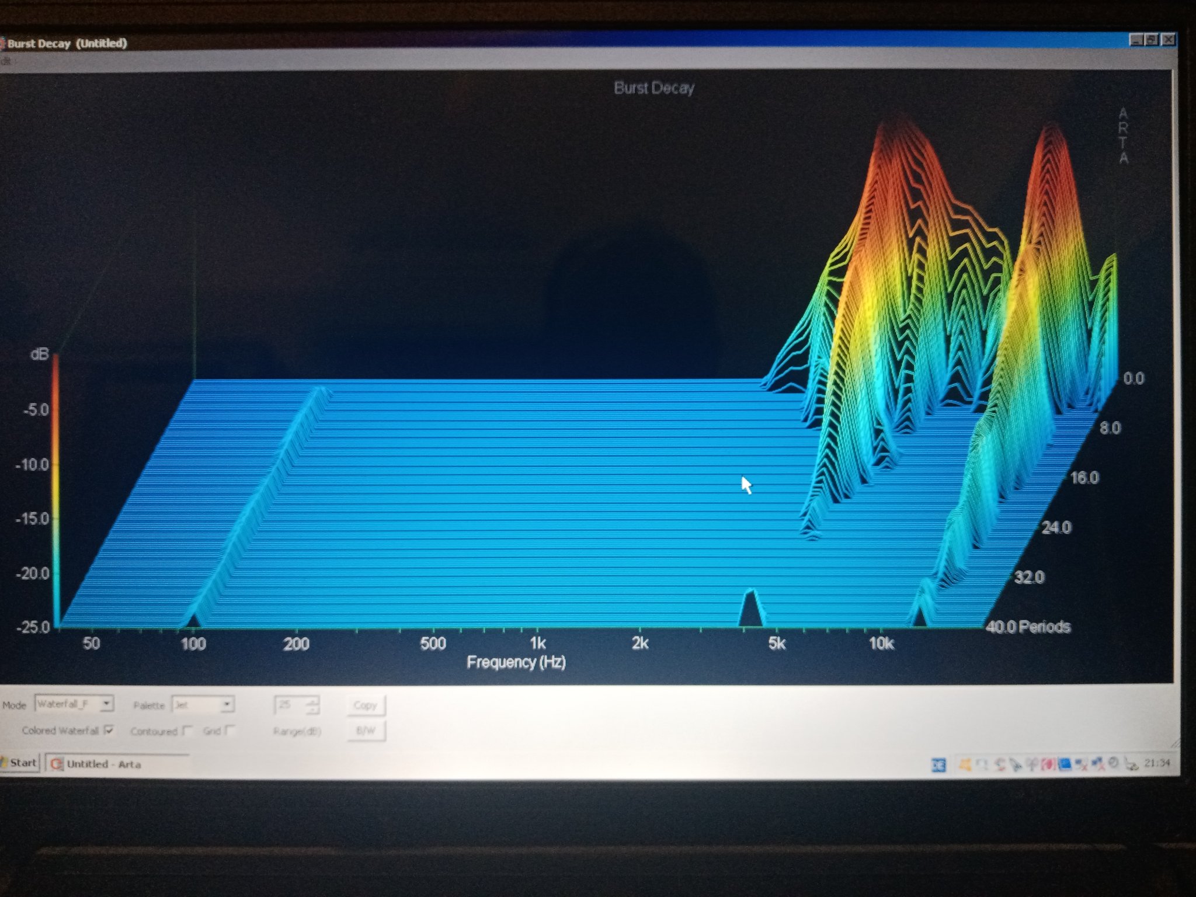Click the 50 frequency axis label
Screen dimensions: 1196x897
click(x=91, y=644)
